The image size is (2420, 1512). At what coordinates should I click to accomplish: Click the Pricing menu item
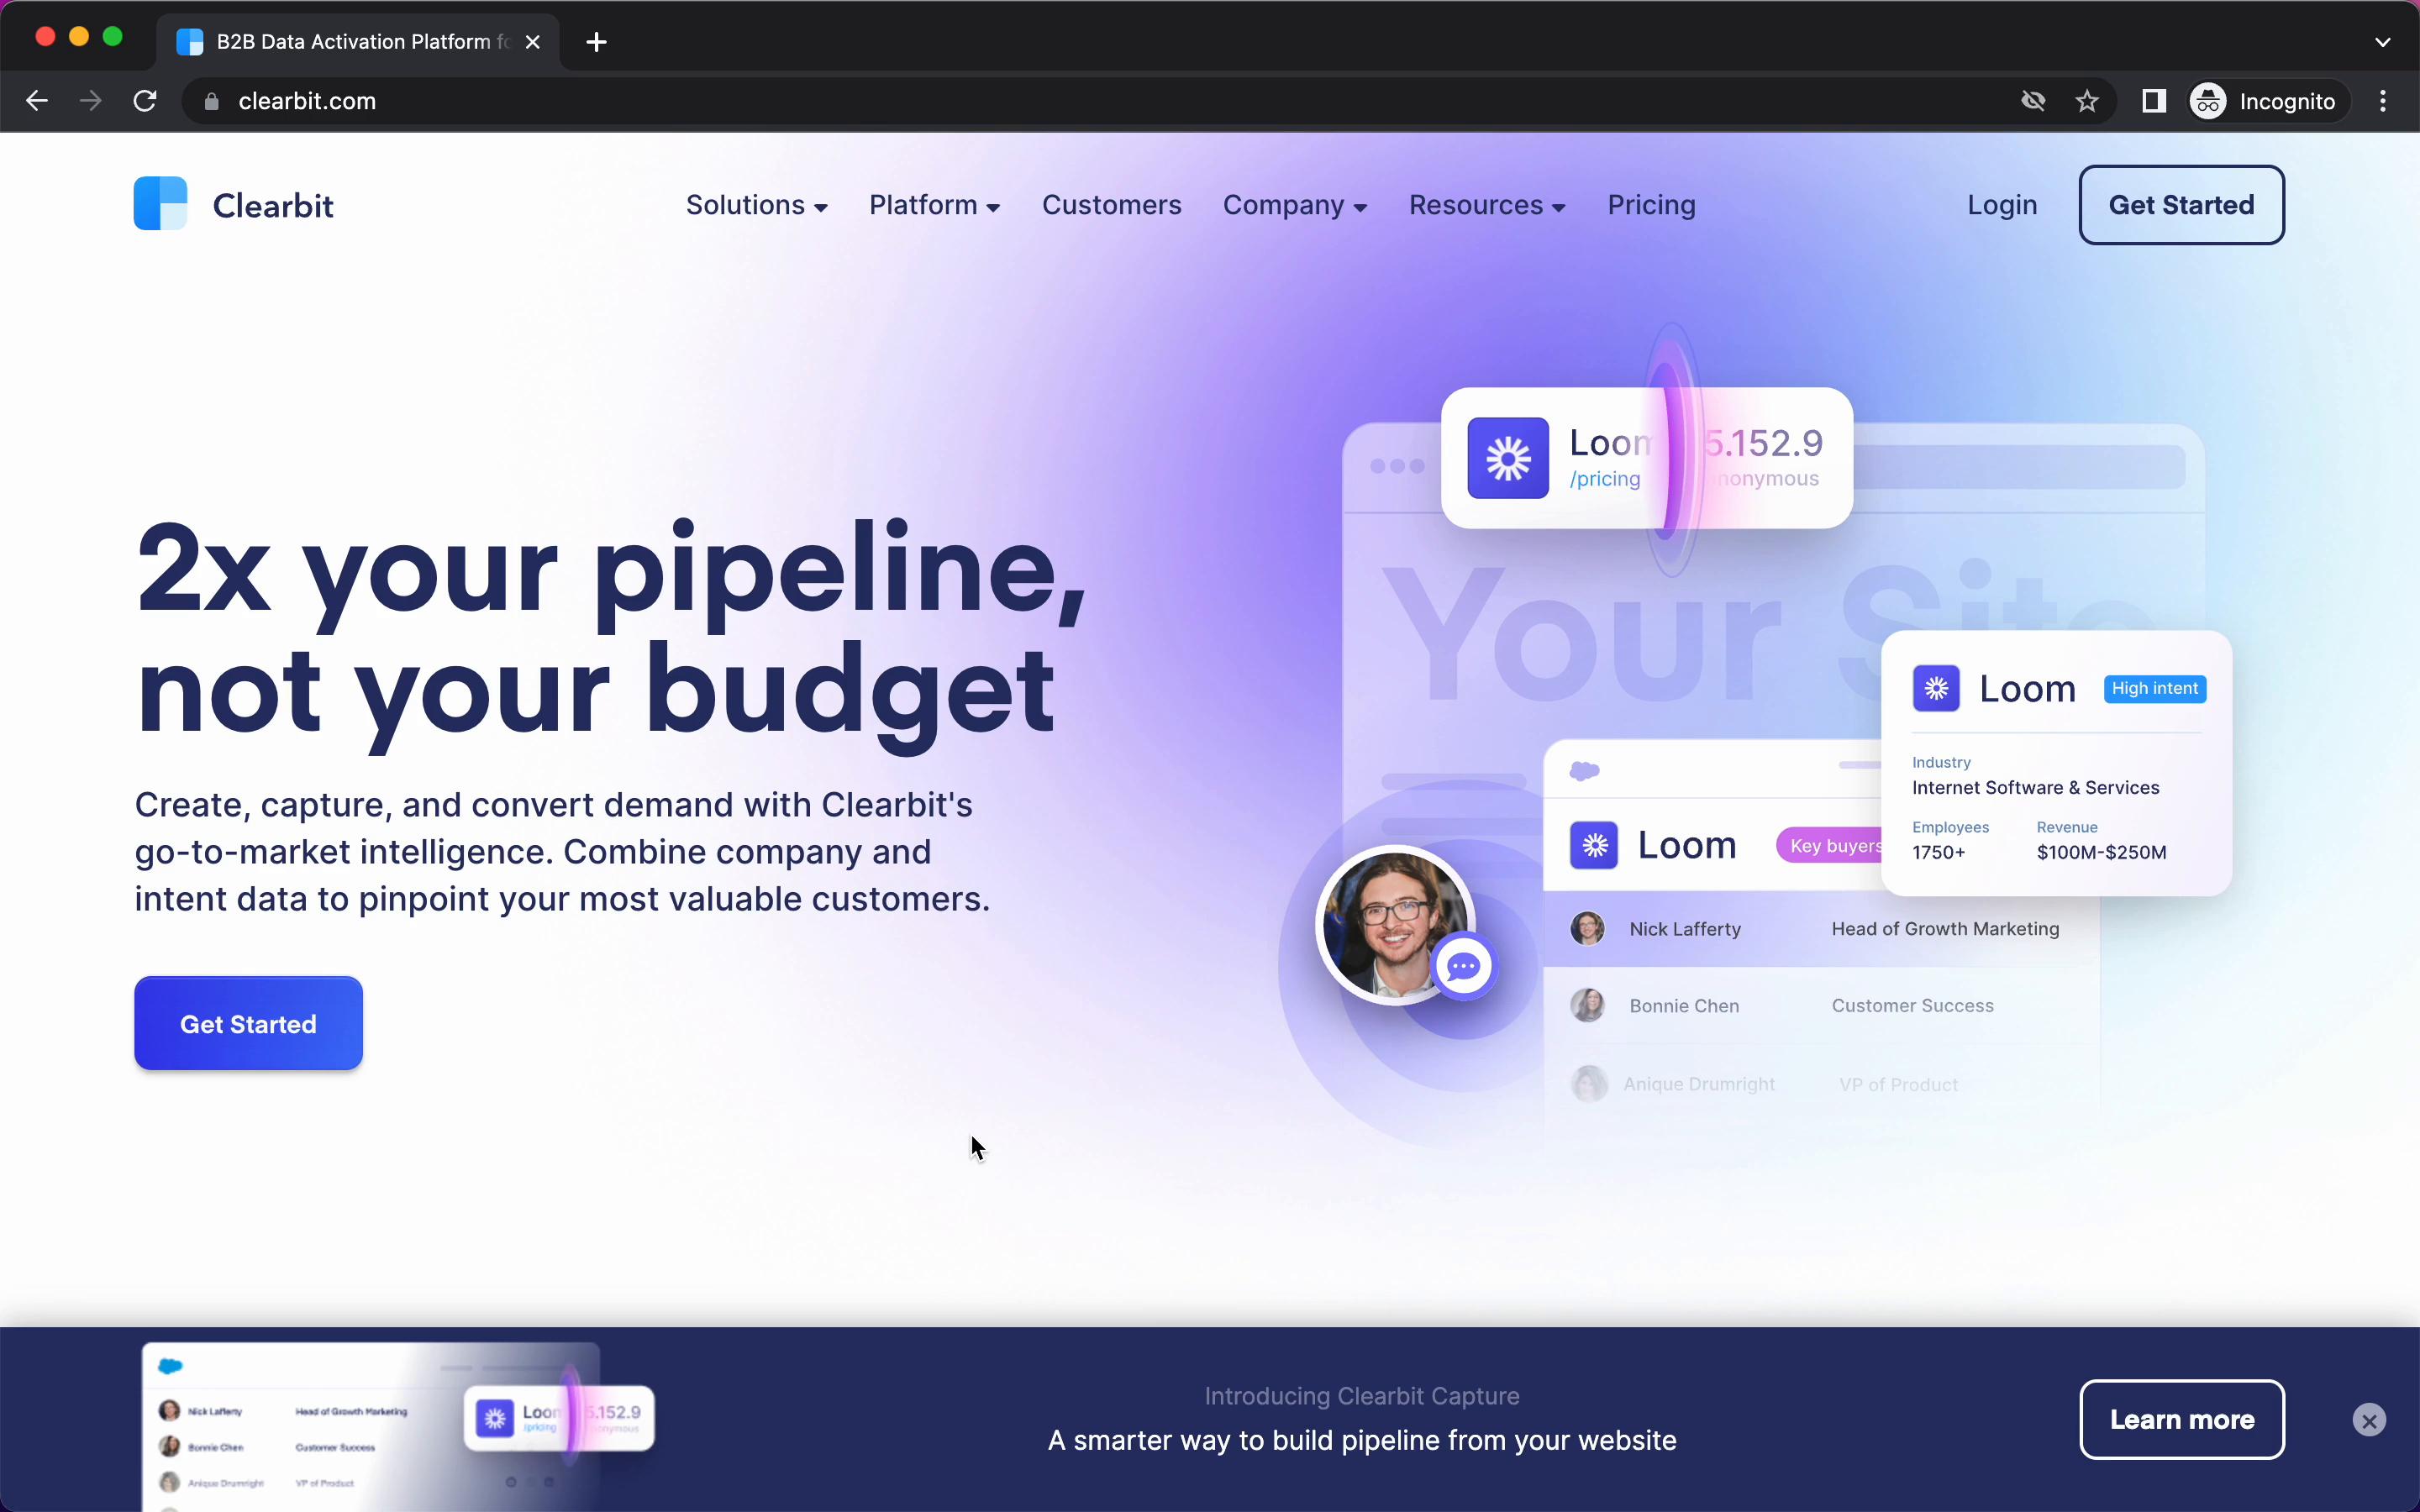[x=1652, y=204]
